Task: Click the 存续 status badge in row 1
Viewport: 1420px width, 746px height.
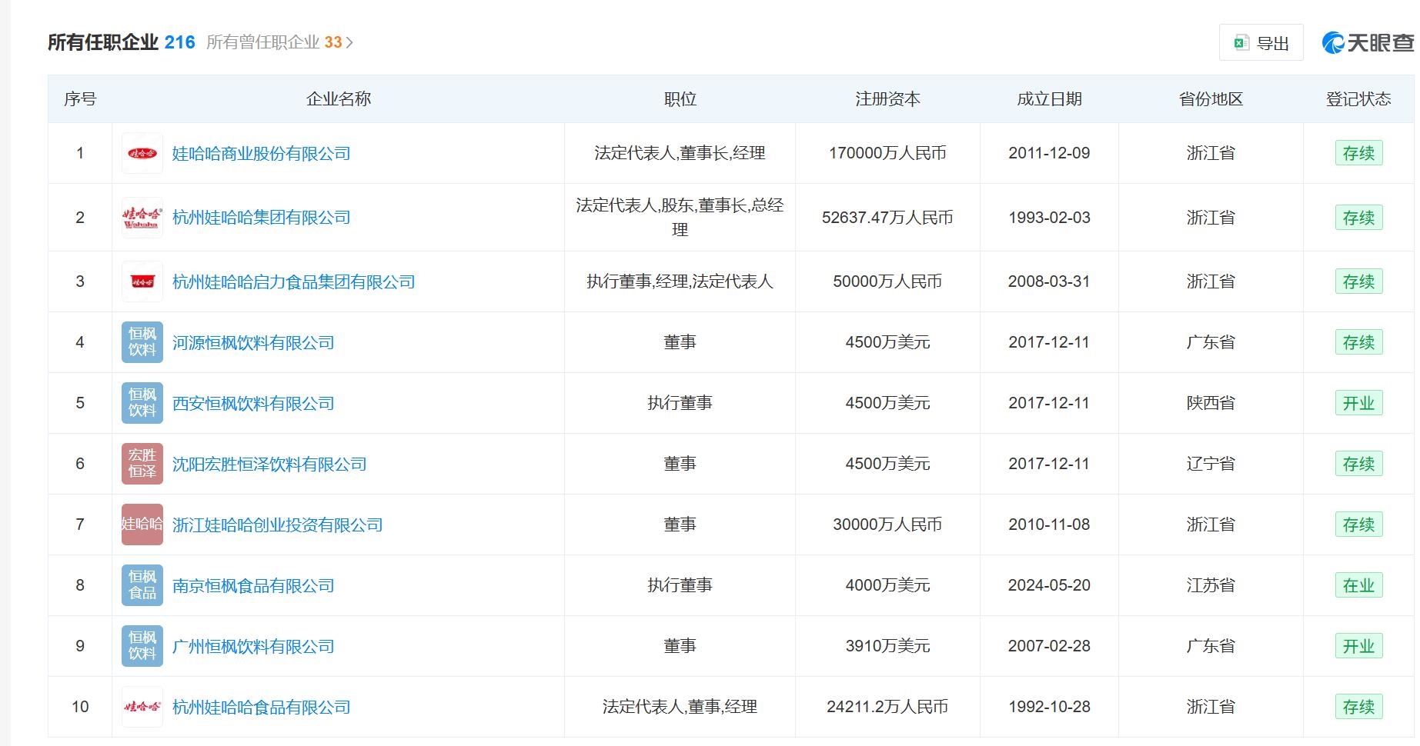Action: click(1358, 153)
